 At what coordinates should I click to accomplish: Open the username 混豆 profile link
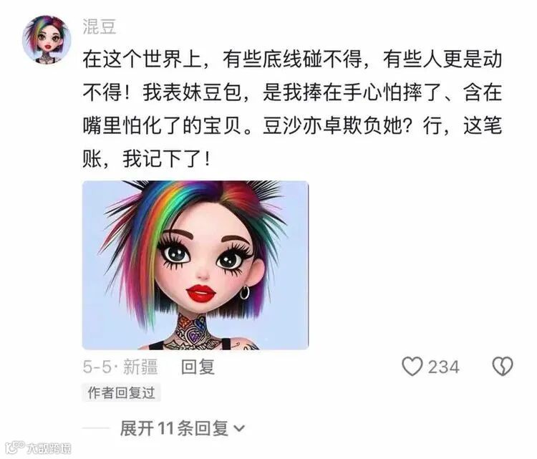[100, 26]
